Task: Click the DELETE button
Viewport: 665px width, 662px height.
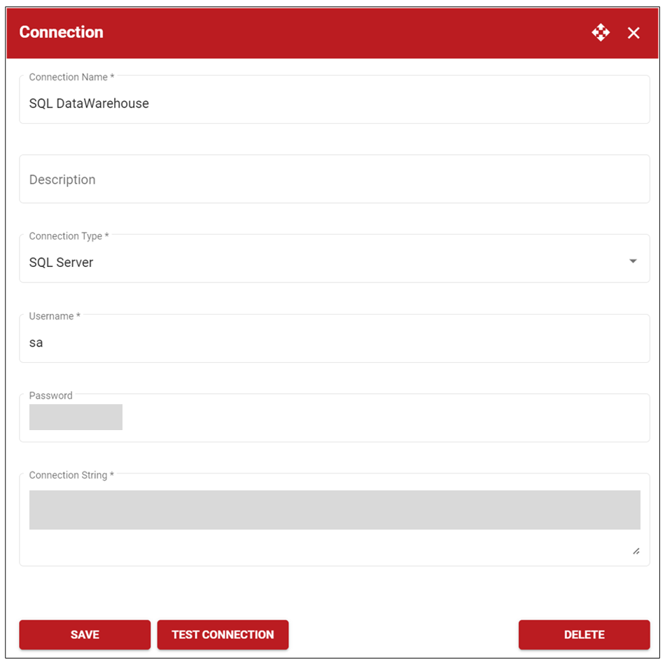Action: 584,635
